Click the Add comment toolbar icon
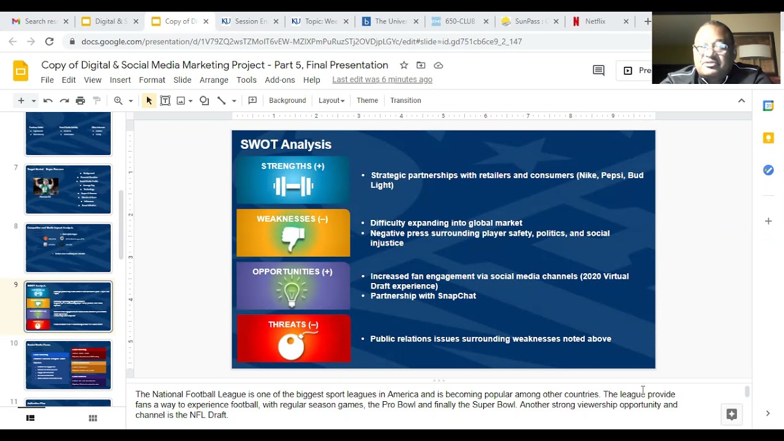Image resolution: width=784 pixels, height=441 pixels. tap(252, 100)
